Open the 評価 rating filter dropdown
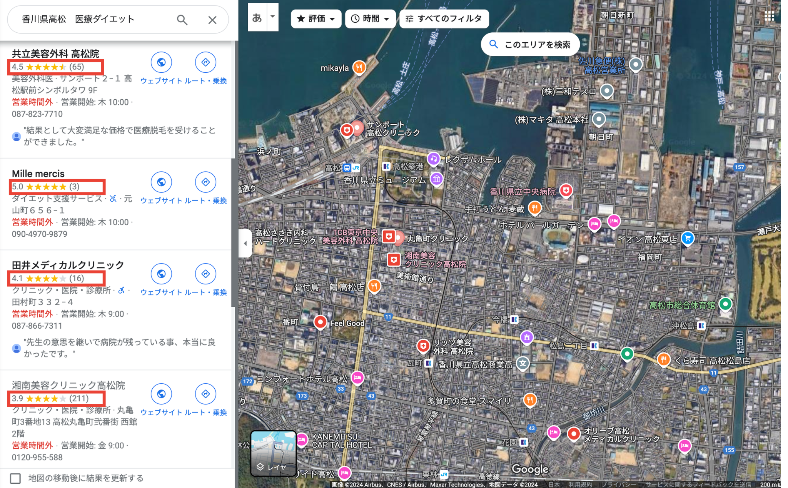This screenshot has width=788, height=488. click(316, 18)
